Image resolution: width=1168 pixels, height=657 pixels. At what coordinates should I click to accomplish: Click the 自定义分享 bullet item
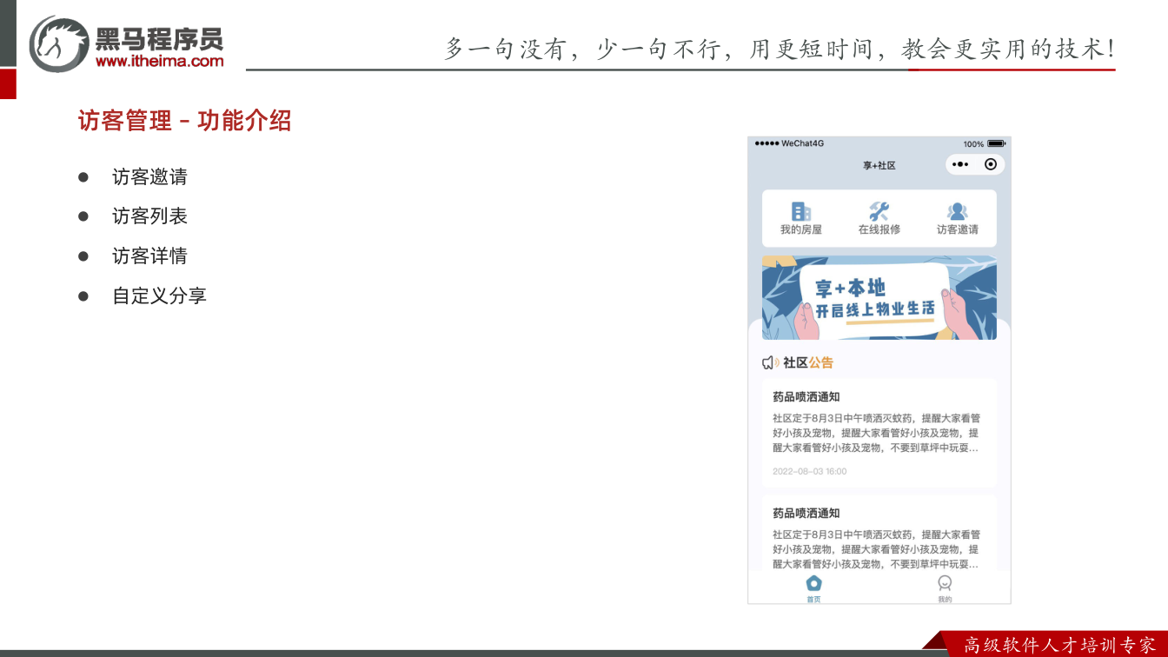click(x=159, y=296)
